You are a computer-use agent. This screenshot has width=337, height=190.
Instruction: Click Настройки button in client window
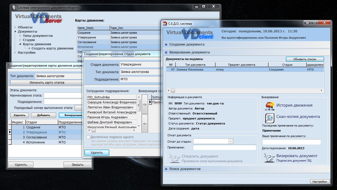(x=320, y=182)
